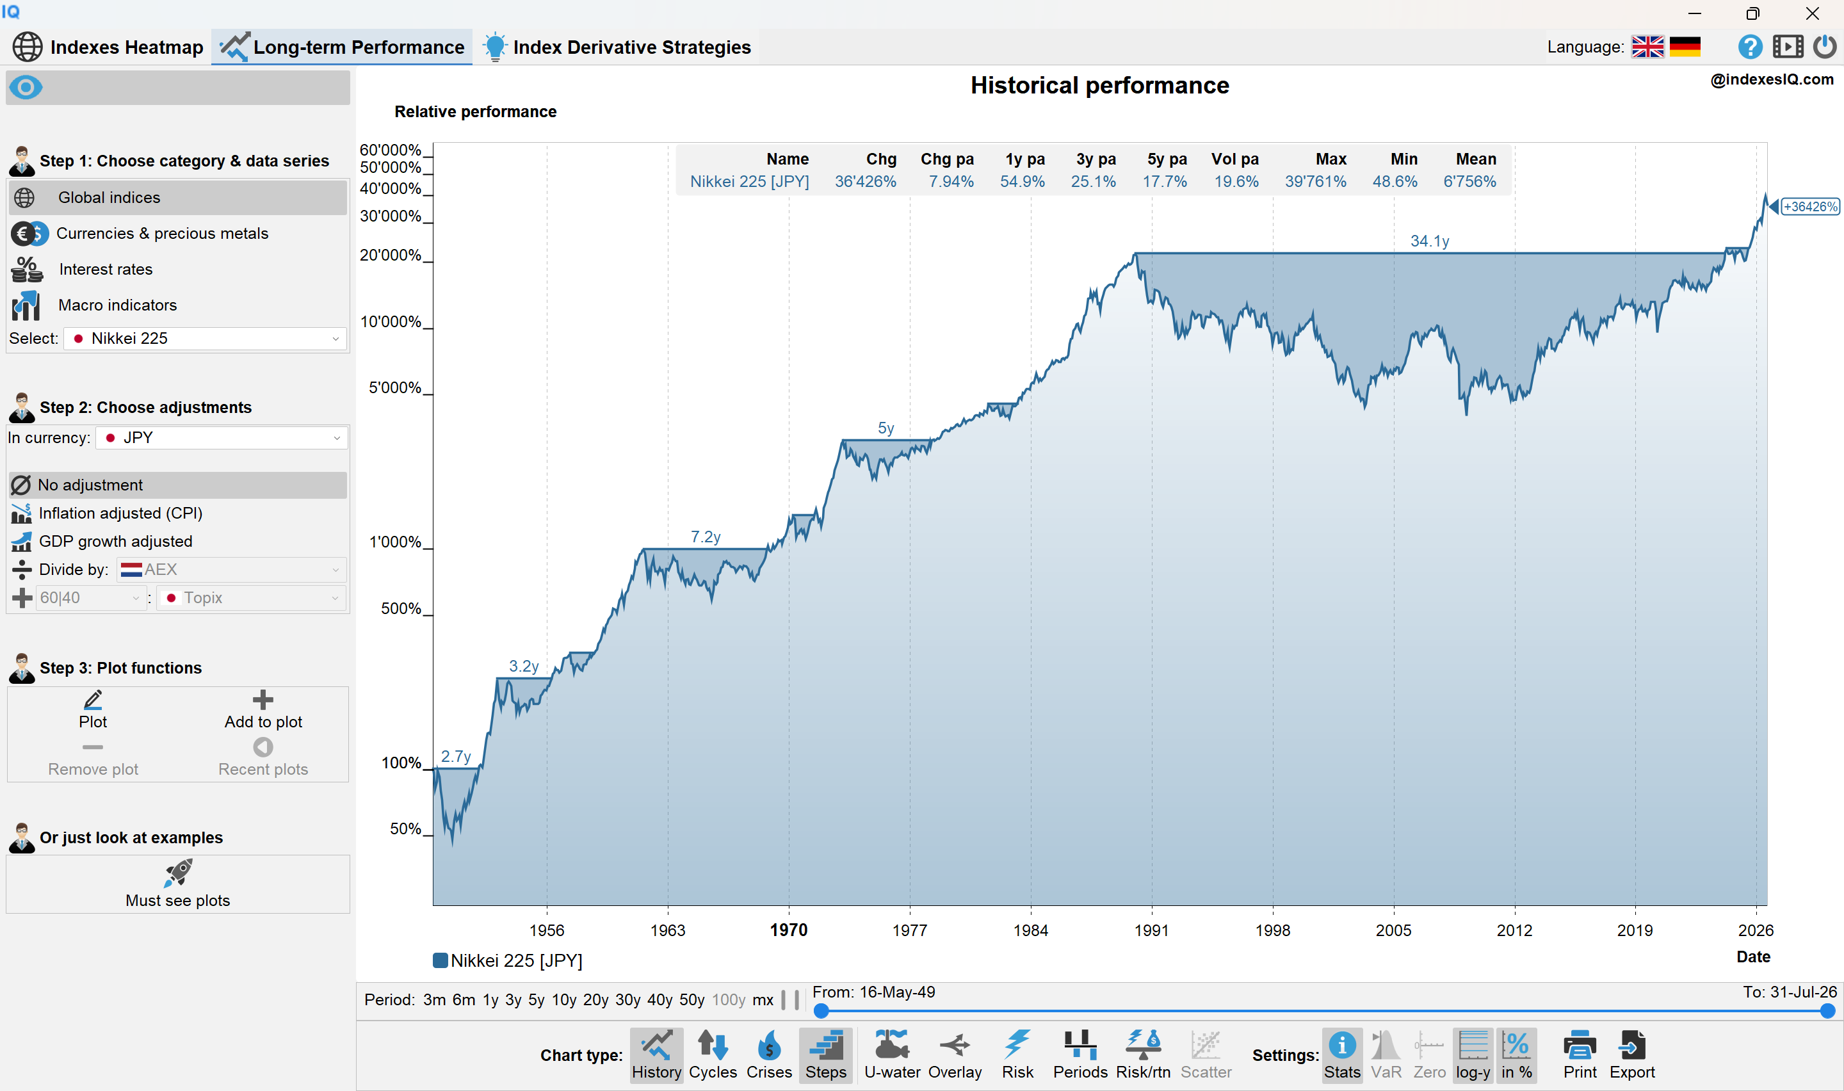Click the power off icon
This screenshot has width=1844, height=1091.
pos(1825,47)
